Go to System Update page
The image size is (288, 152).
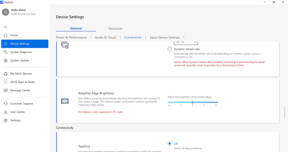tap(25, 60)
